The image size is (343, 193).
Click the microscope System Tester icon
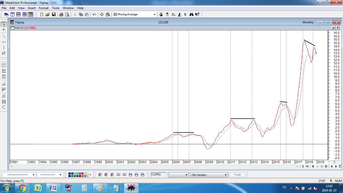tap(179, 15)
